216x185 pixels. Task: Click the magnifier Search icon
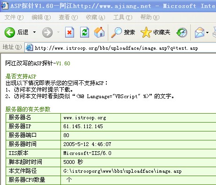(116, 32)
